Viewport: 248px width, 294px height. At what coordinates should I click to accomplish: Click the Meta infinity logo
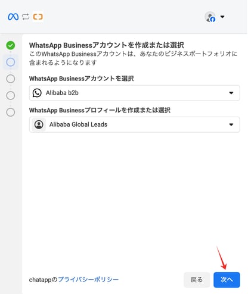pyautogui.click(x=13, y=17)
